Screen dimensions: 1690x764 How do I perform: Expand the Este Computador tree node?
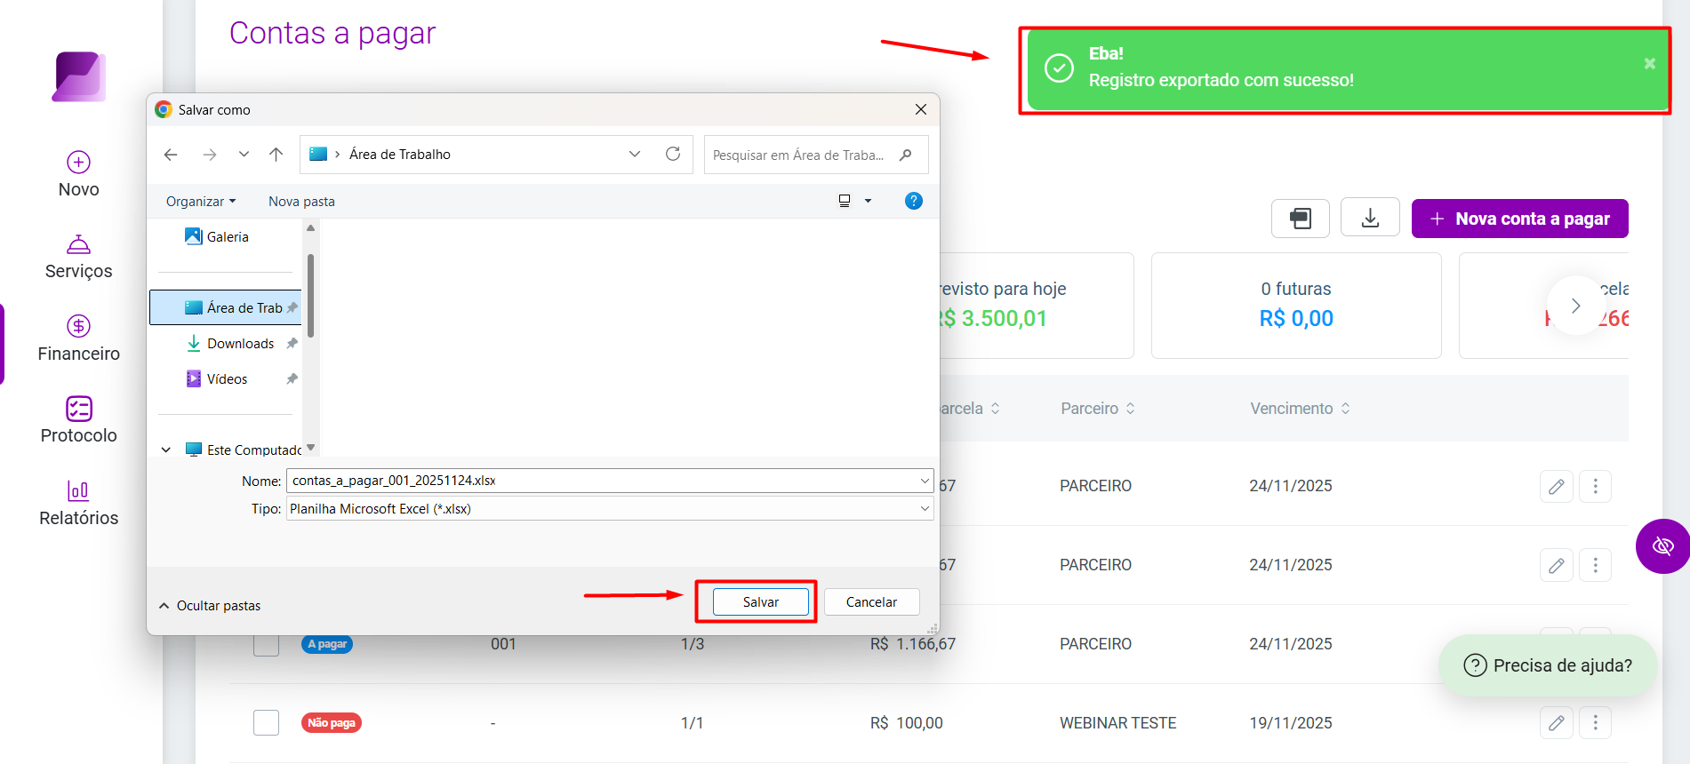tap(166, 450)
